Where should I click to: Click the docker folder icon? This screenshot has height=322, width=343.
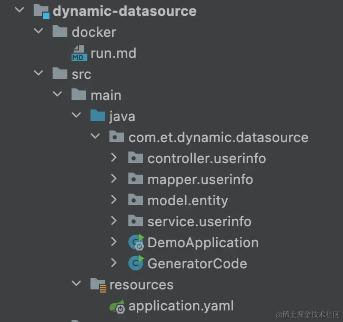[60, 32]
